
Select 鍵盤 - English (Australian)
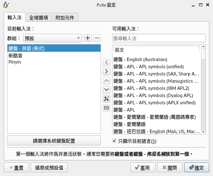pyautogui.click(x=157, y=60)
